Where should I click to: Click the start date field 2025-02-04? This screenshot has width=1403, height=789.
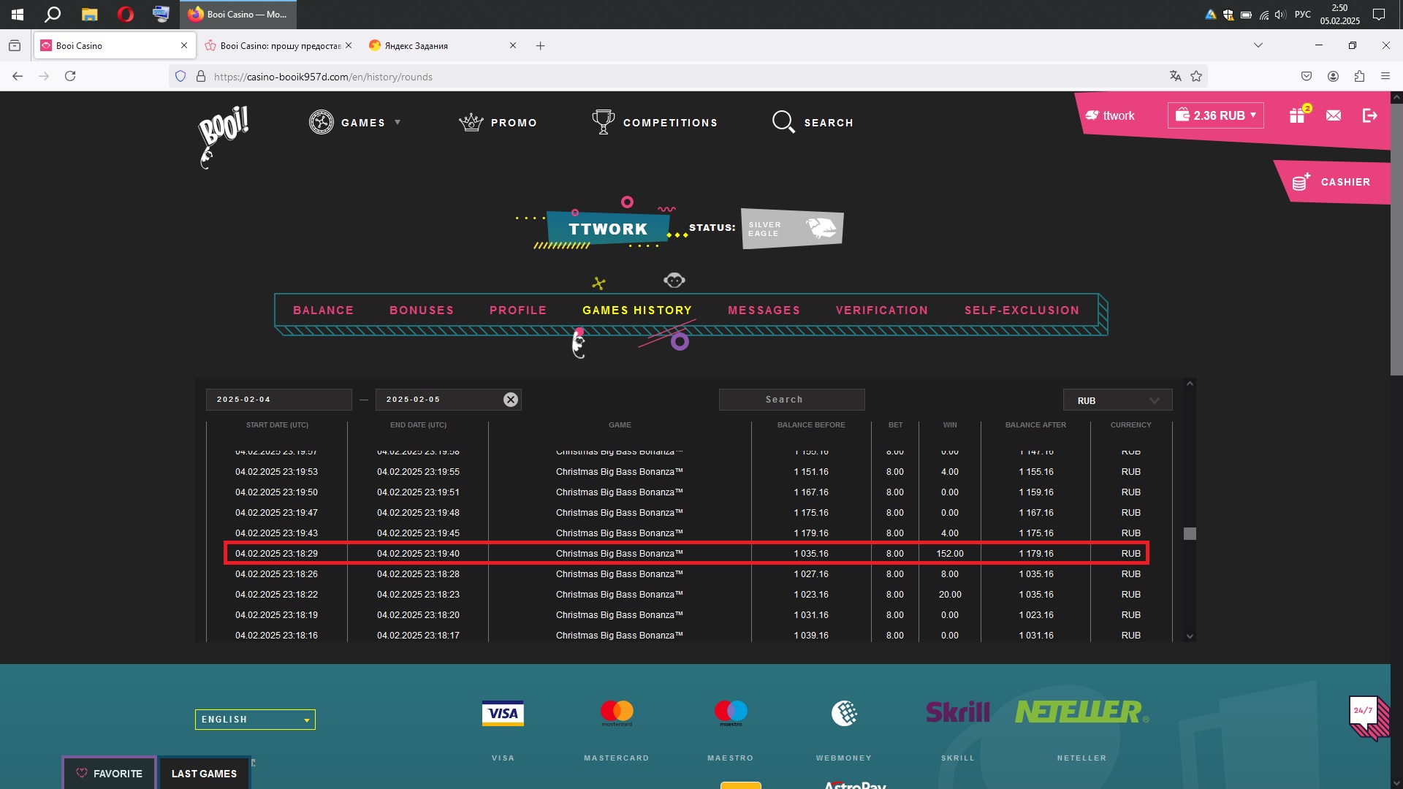click(279, 400)
